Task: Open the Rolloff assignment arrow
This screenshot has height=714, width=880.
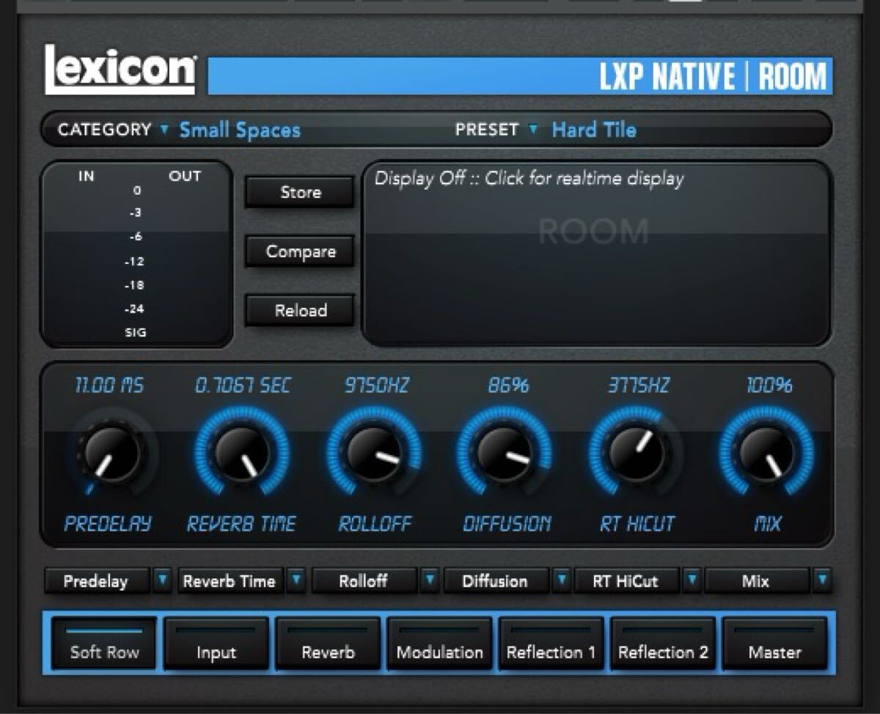Action: click(430, 581)
